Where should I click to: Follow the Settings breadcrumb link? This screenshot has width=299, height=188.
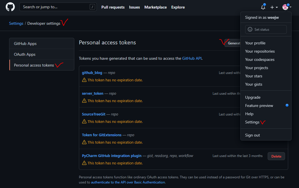click(x=16, y=23)
